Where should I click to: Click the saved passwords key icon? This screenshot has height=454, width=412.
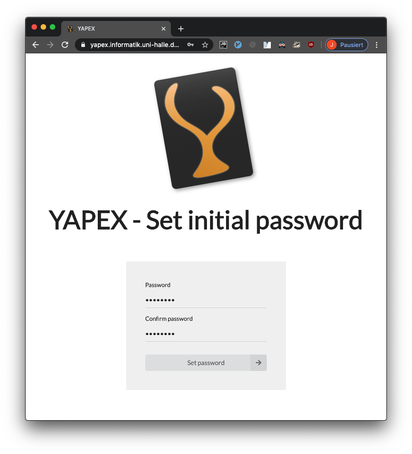pyautogui.click(x=190, y=45)
